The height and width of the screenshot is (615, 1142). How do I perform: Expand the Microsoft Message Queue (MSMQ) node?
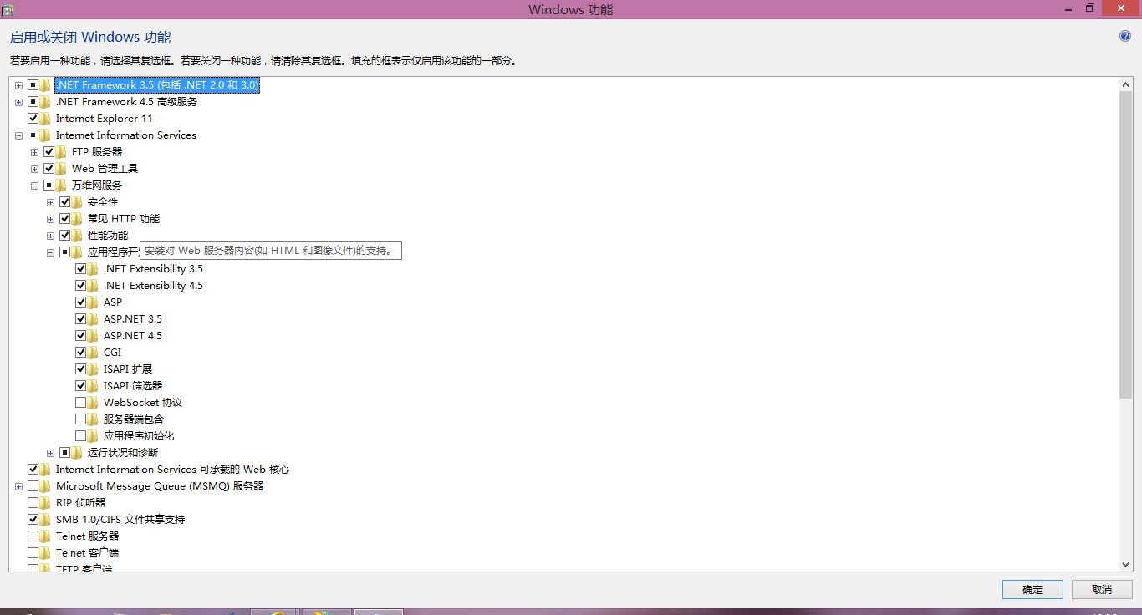click(x=18, y=486)
